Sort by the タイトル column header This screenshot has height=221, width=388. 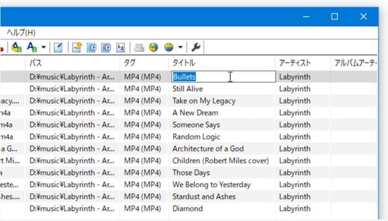(x=222, y=63)
